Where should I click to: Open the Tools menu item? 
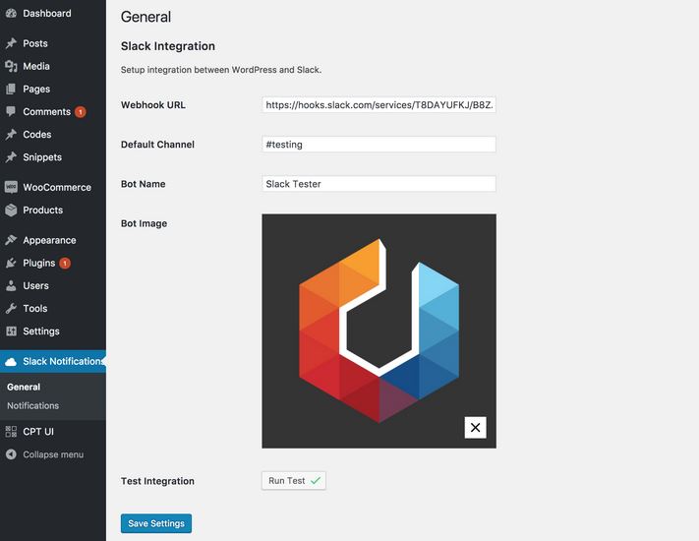pyautogui.click(x=53, y=308)
